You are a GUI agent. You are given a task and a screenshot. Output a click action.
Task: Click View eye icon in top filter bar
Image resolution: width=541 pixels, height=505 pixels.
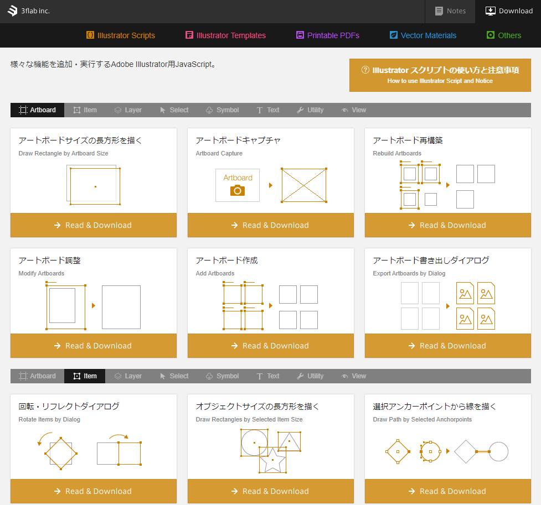[x=345, y=110]
